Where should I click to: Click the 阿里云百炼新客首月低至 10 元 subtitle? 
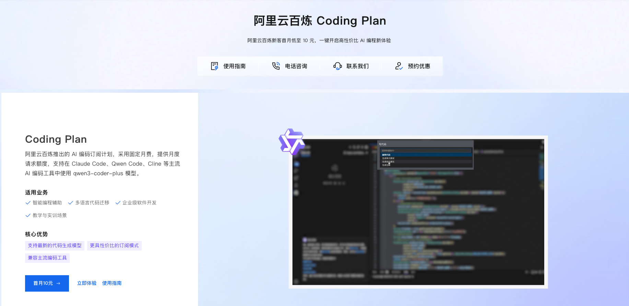[319, 40]
